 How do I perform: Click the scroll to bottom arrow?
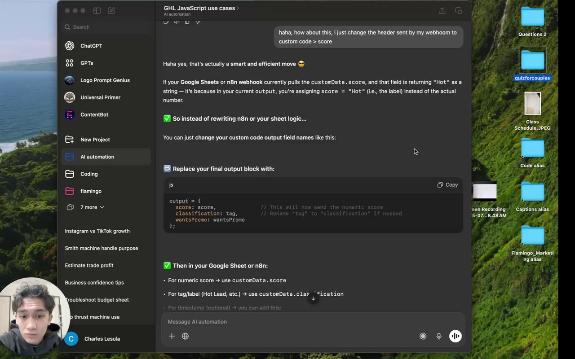click(313, 298)
